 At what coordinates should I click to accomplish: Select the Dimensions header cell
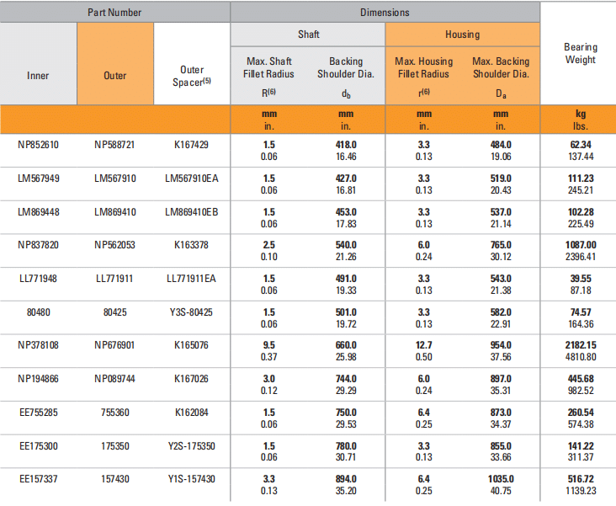point(385,13)
